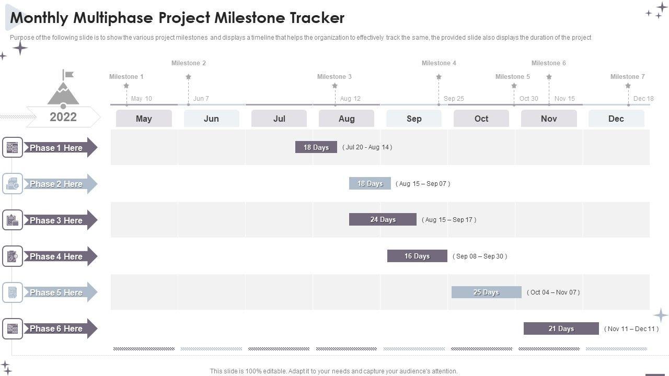
Task: Click the Milestone 1 star marker
Action: pos(126,86)
